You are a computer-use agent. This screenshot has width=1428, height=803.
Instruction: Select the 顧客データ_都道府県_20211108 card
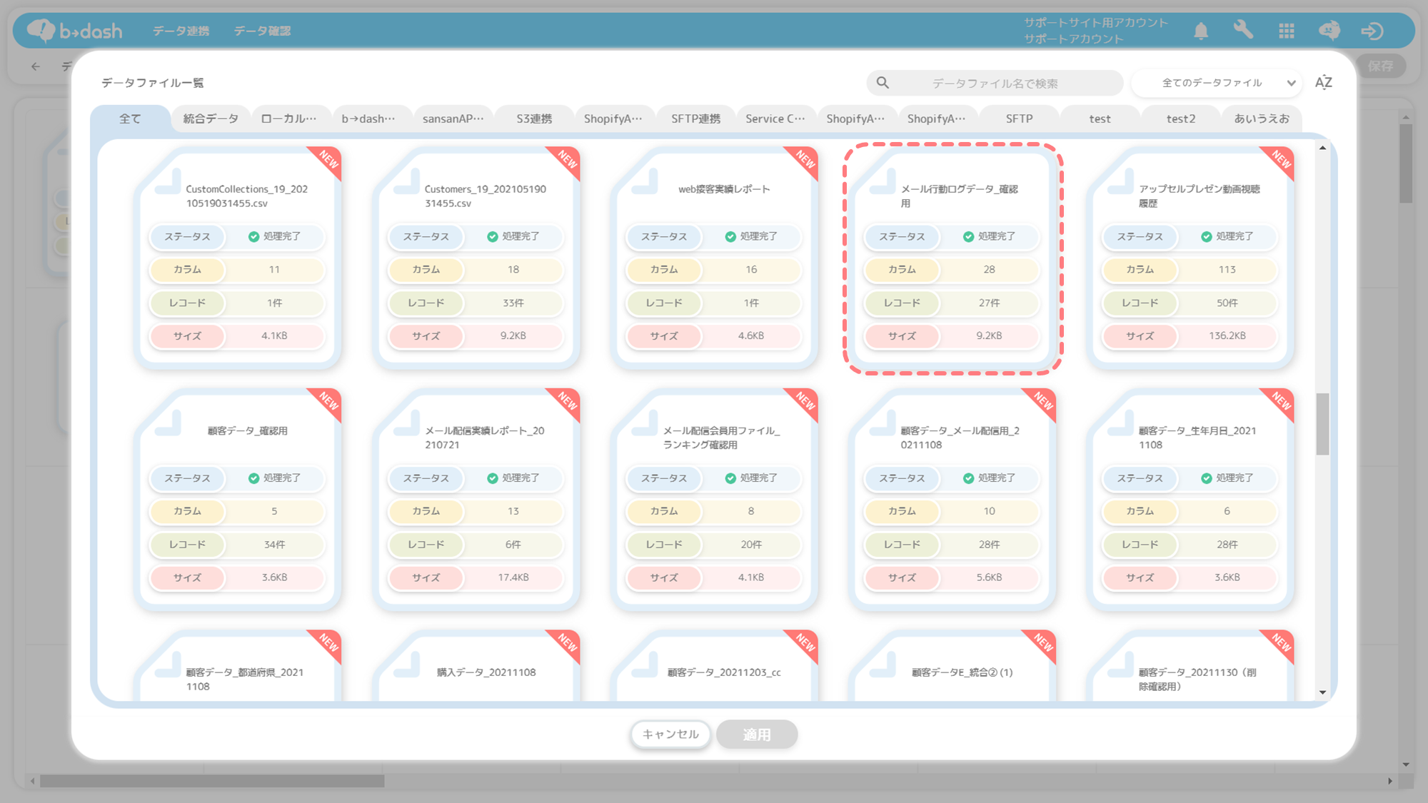click(x=238, y=665)
